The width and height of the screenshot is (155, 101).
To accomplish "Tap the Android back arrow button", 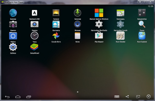I will 7,97.
